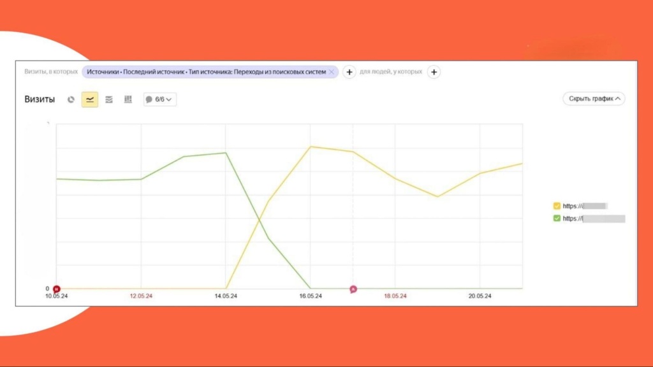Viewport: 653px width, 367px height.
Task: Collapse chart with Скрыть график button
Action: pyautogui.click(x=593, y=99)
